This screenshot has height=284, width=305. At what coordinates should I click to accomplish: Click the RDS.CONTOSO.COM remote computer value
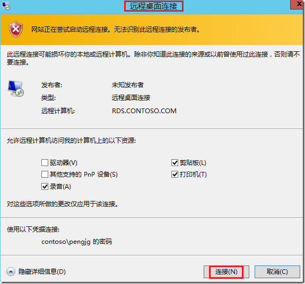144,111
